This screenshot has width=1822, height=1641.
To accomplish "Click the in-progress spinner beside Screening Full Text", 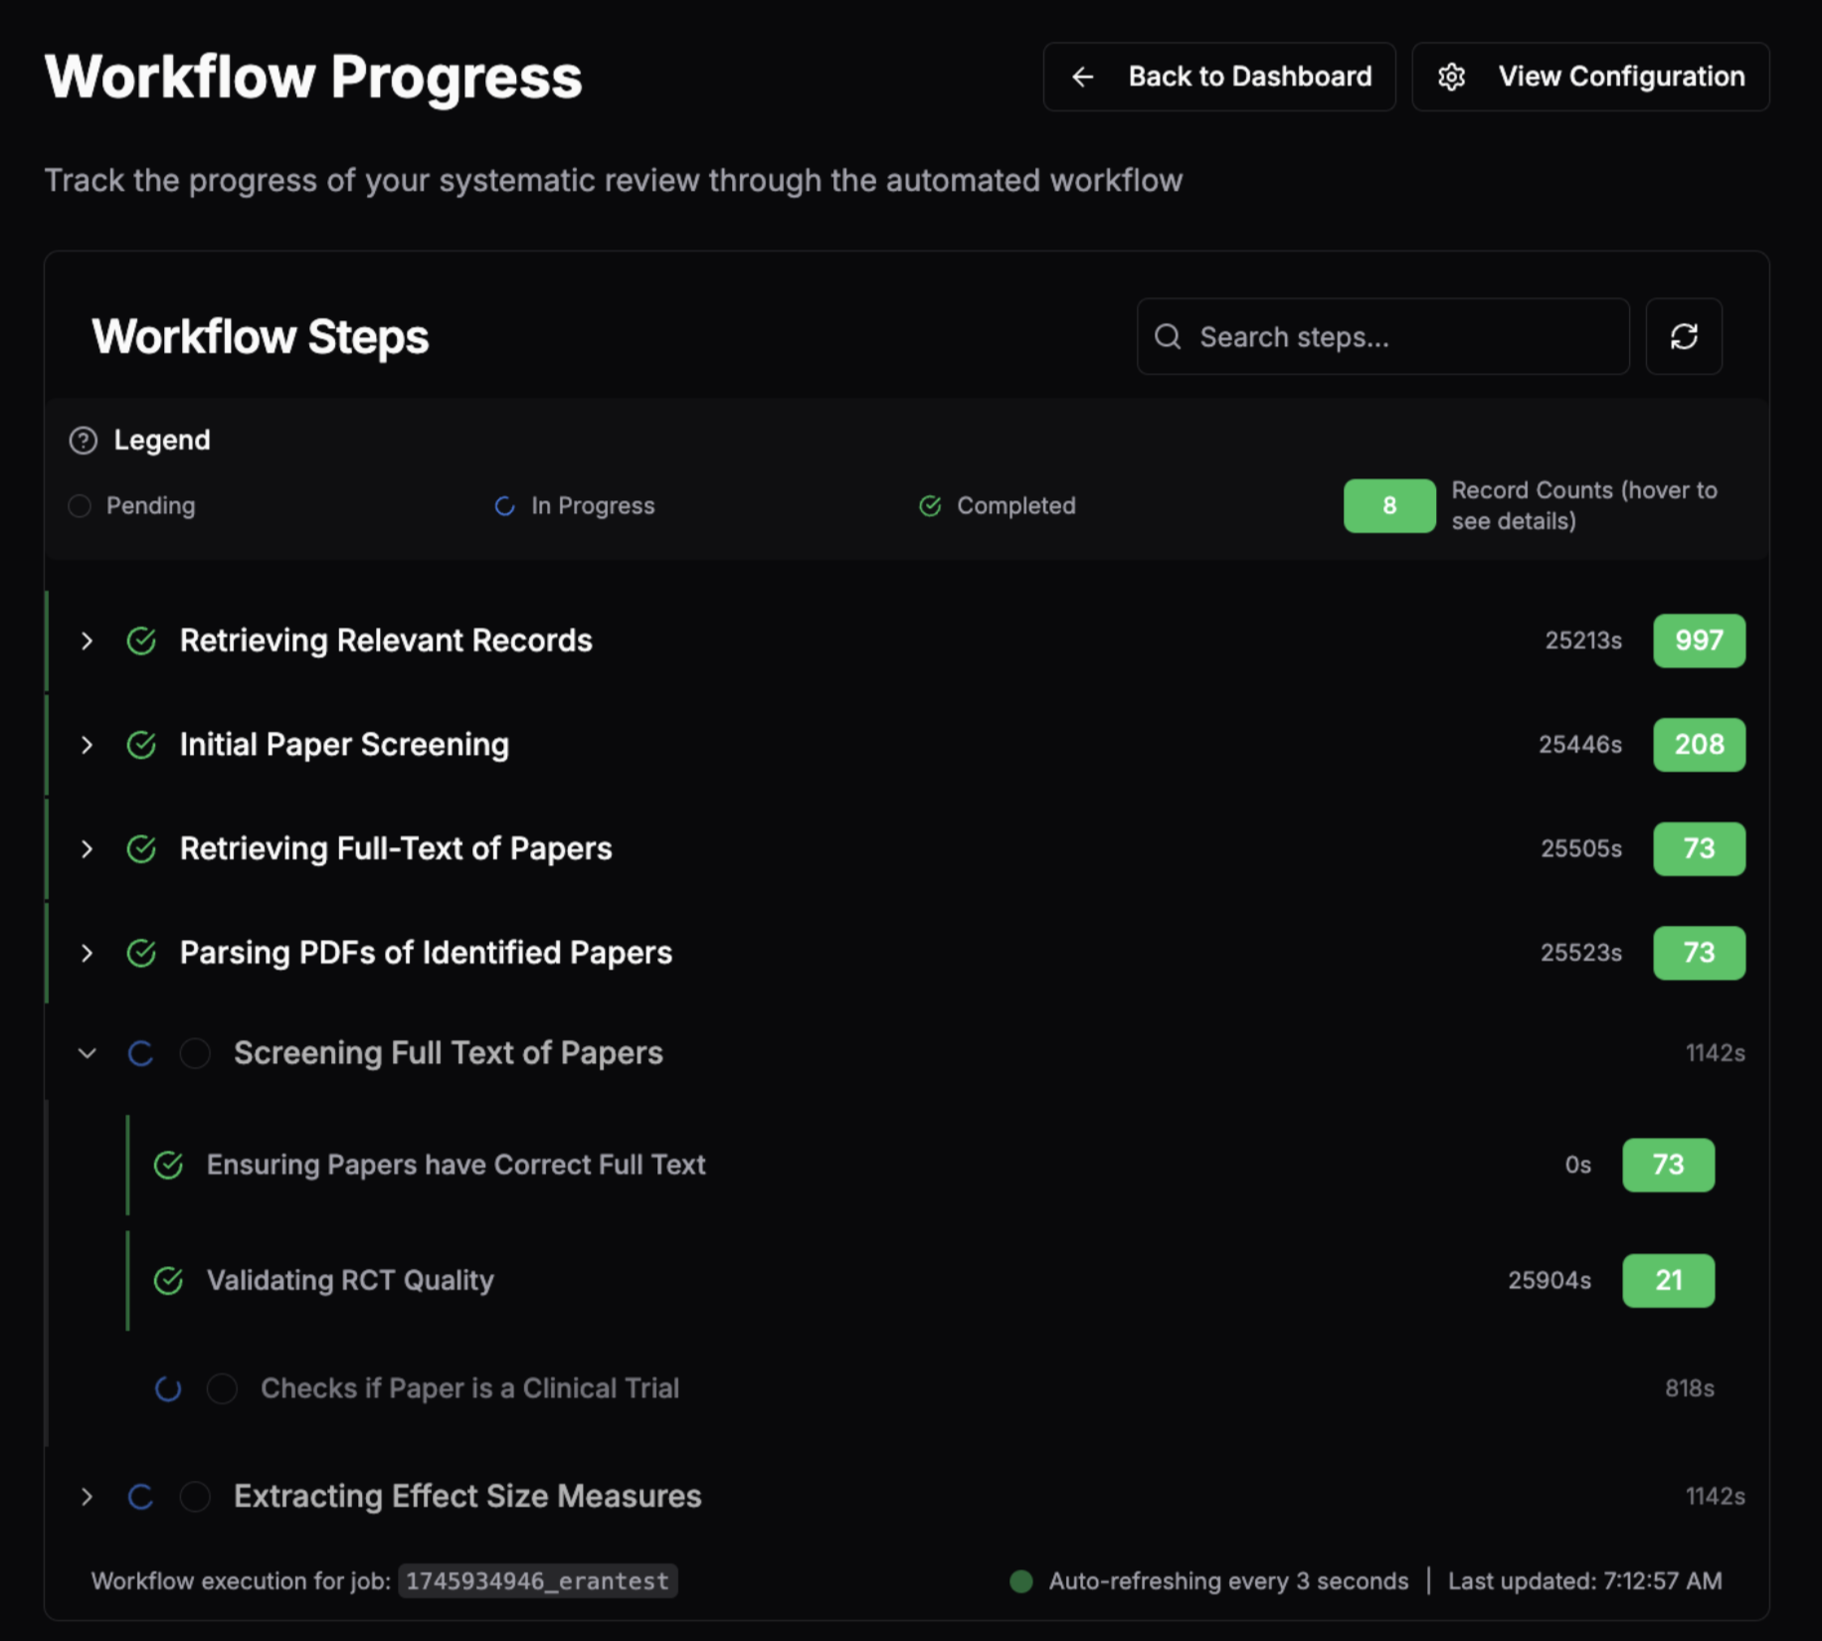I will (140, 1053).
